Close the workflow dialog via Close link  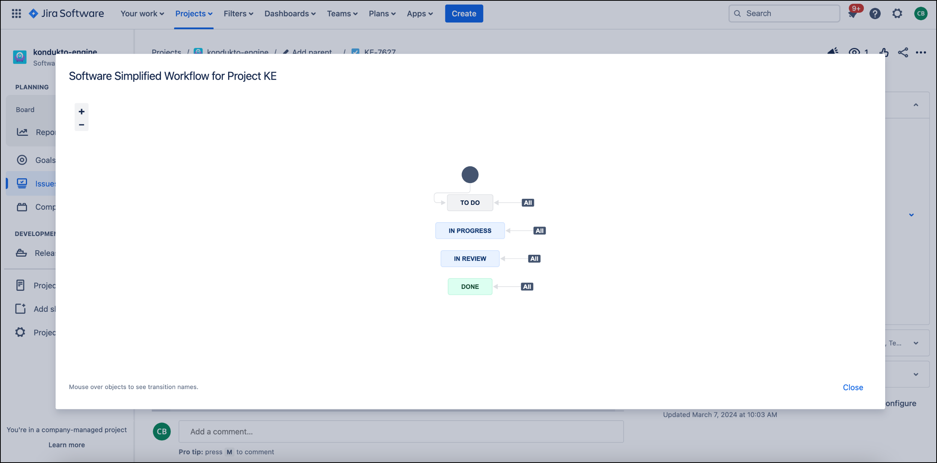853,387
